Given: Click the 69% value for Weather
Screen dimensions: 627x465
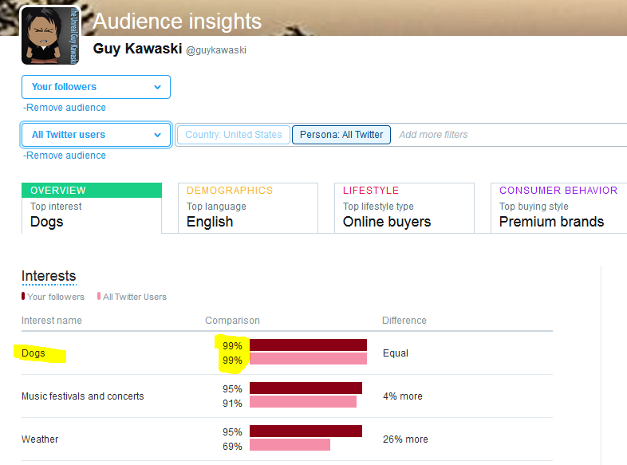Looking at the screenshot, I should point(232,446).
